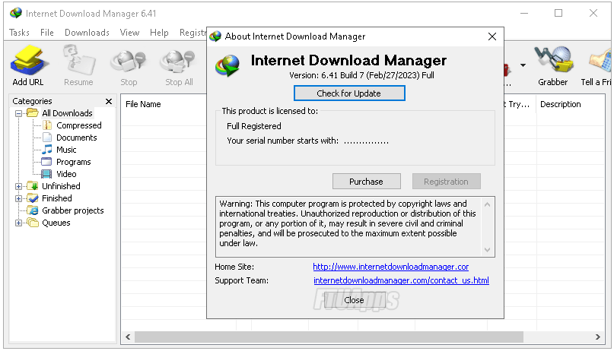Select the Music tree label
The image size is (614, 351).
(66, 150)
